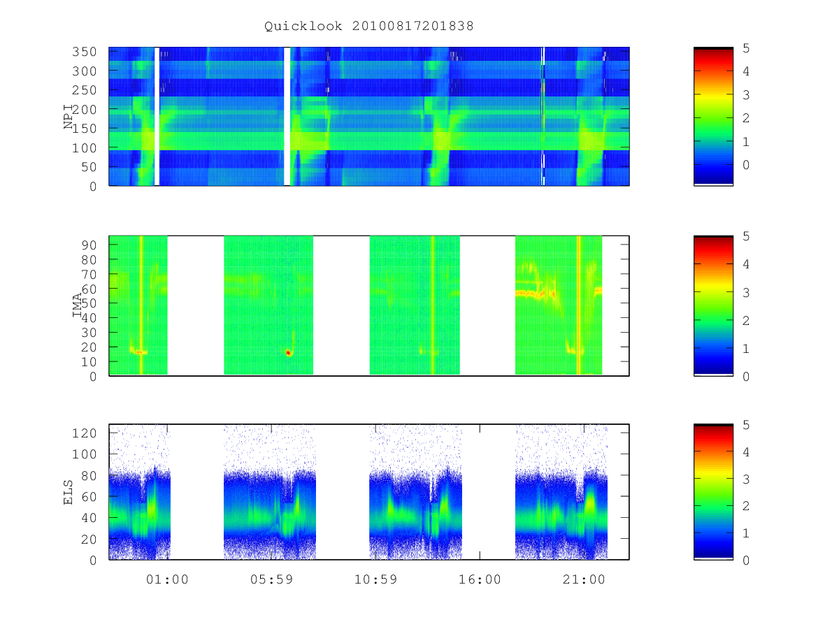Viewport: 839px width, 629px height.
Task: Select the IMA y-axis label
Action: coord(78,305)
